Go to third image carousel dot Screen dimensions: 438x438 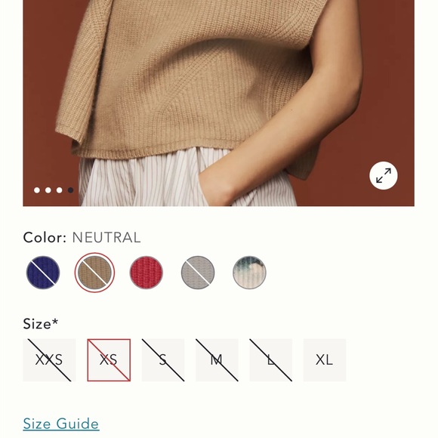click(x=59, y=190)
